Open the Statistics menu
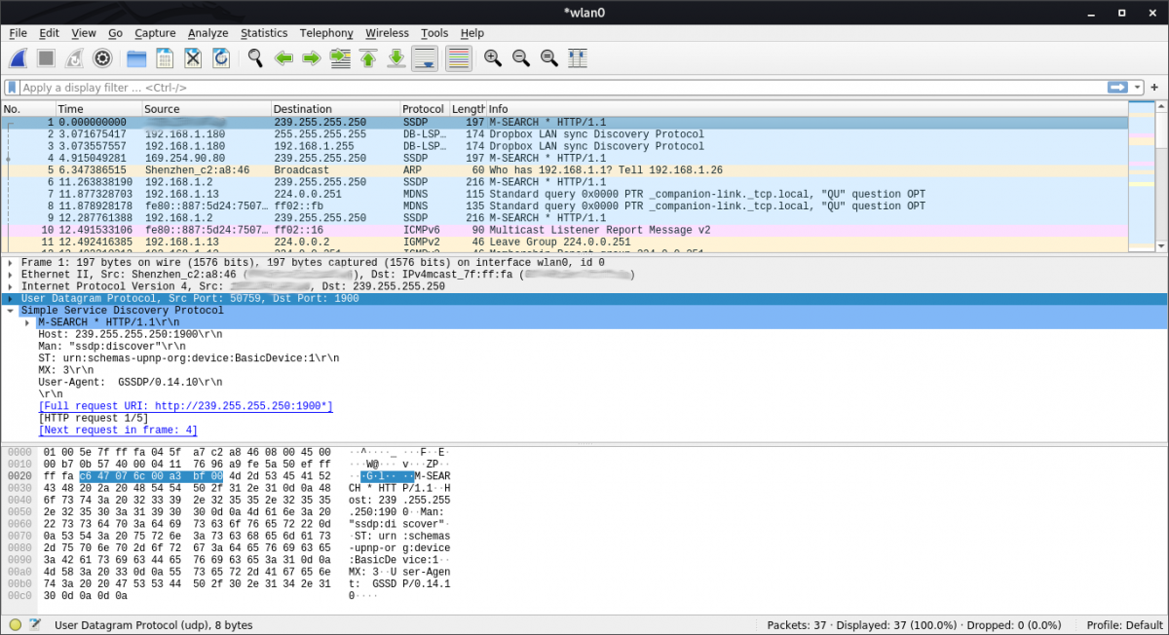 point(264,32)
